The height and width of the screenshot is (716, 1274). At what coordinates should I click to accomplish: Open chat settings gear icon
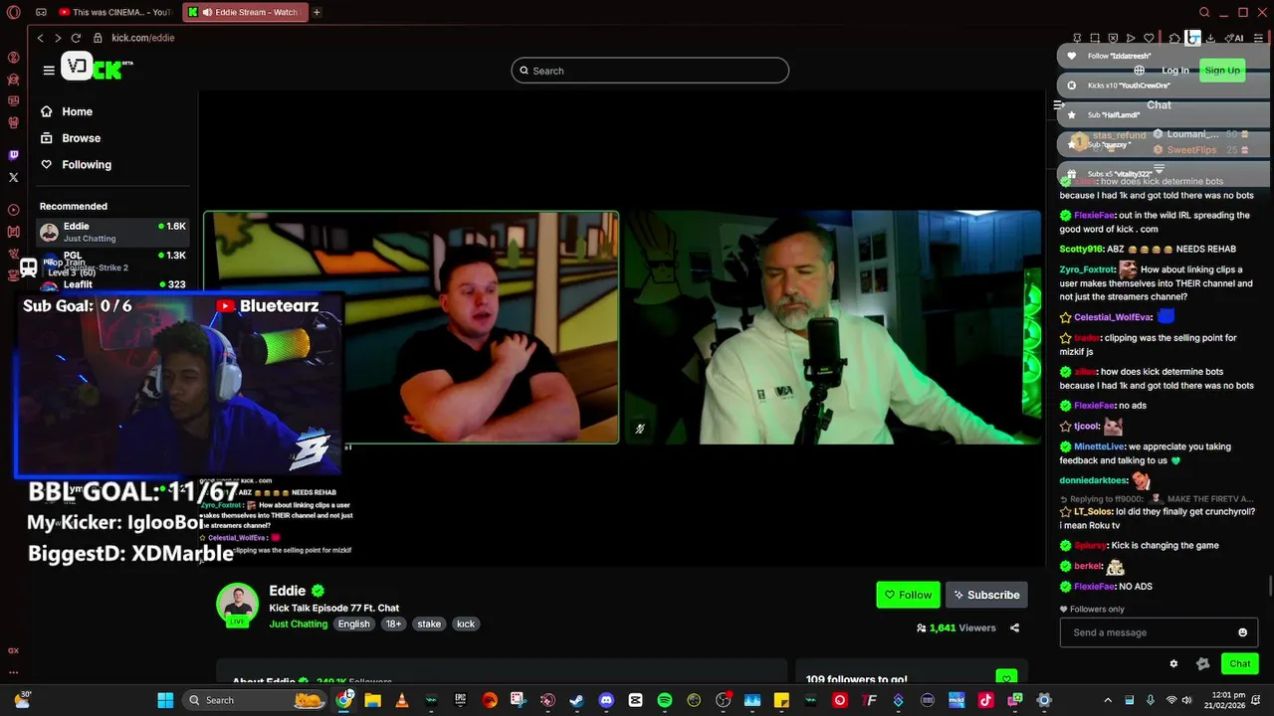[1173, 664]
